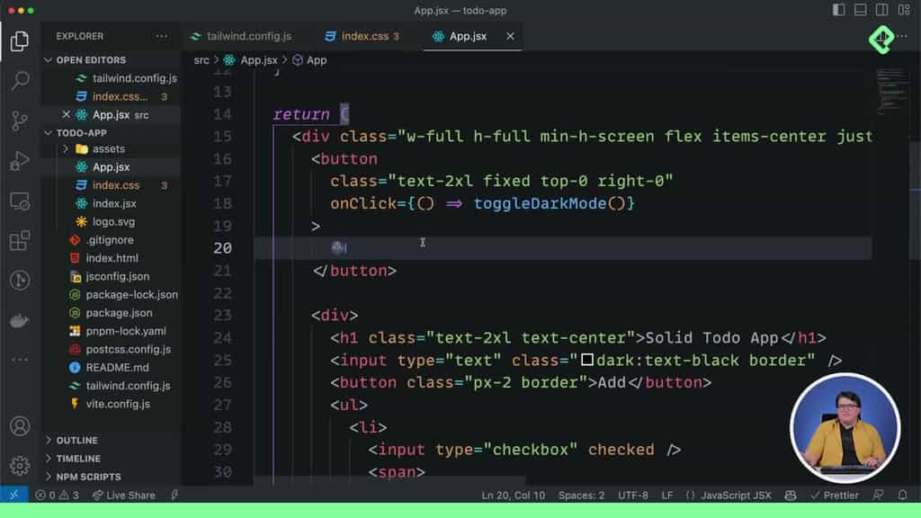Toggle the secondary side bar layout
The height and width of the screenshot is (518, 921).
(881, 9)
